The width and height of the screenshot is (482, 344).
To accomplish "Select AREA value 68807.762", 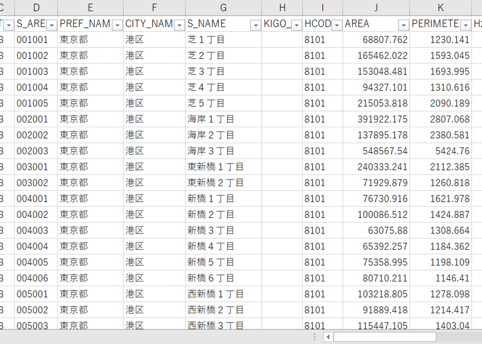I will (376, 40).
